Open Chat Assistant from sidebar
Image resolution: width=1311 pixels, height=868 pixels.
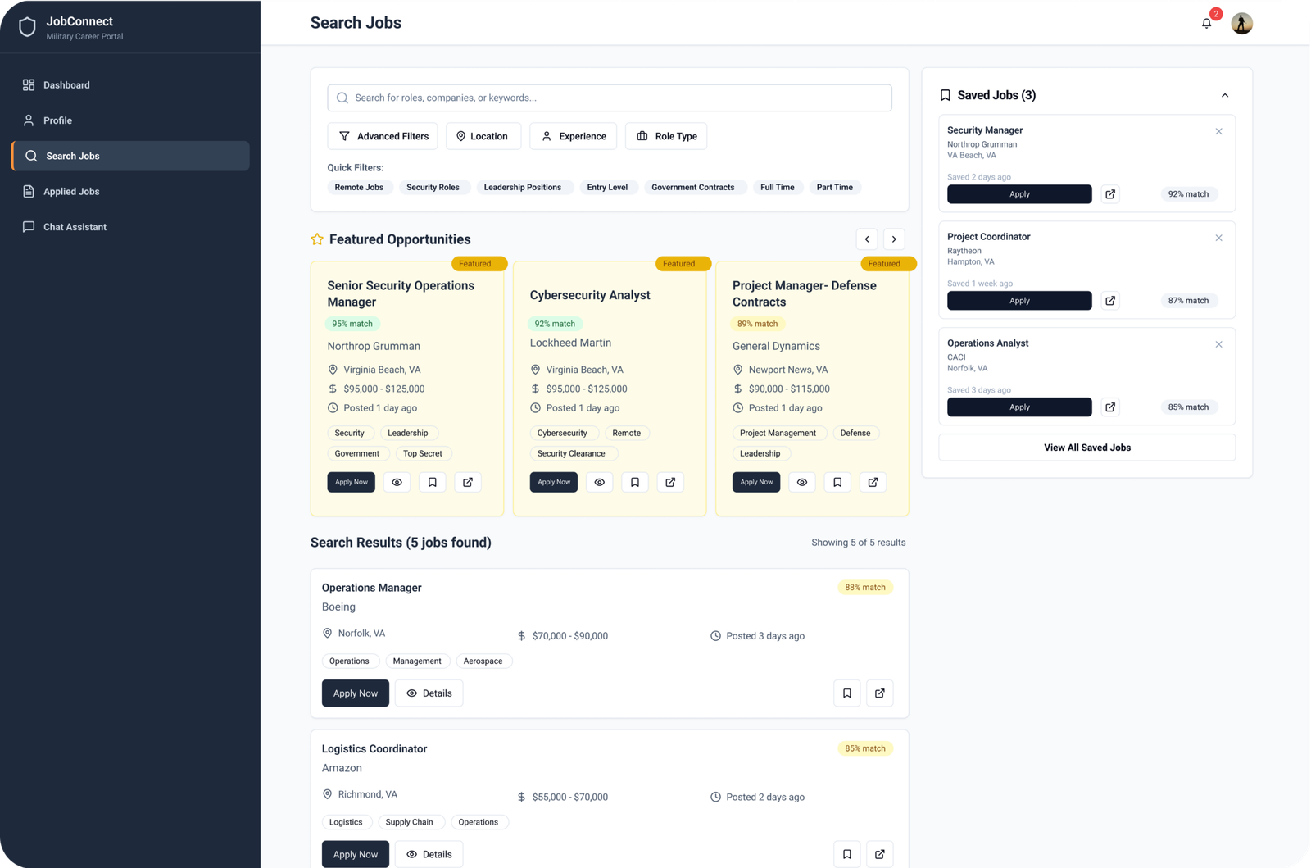click(x=75, y=227)
